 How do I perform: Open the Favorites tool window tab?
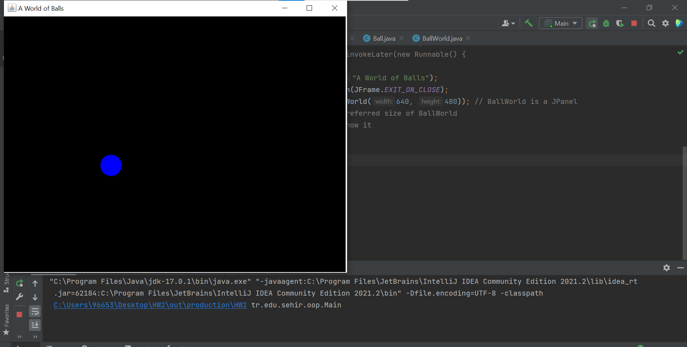pos(6,320)
